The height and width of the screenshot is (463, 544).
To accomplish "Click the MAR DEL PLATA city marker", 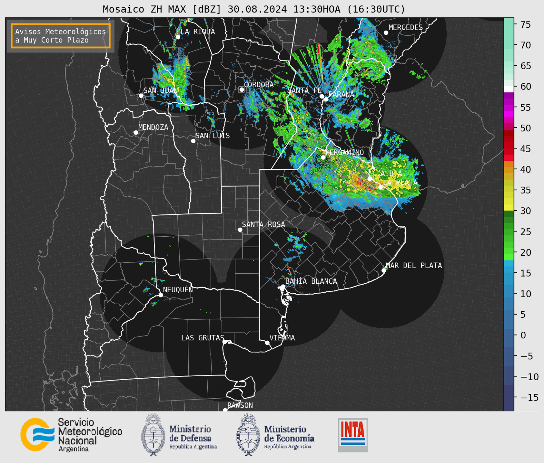I will 384,270.
